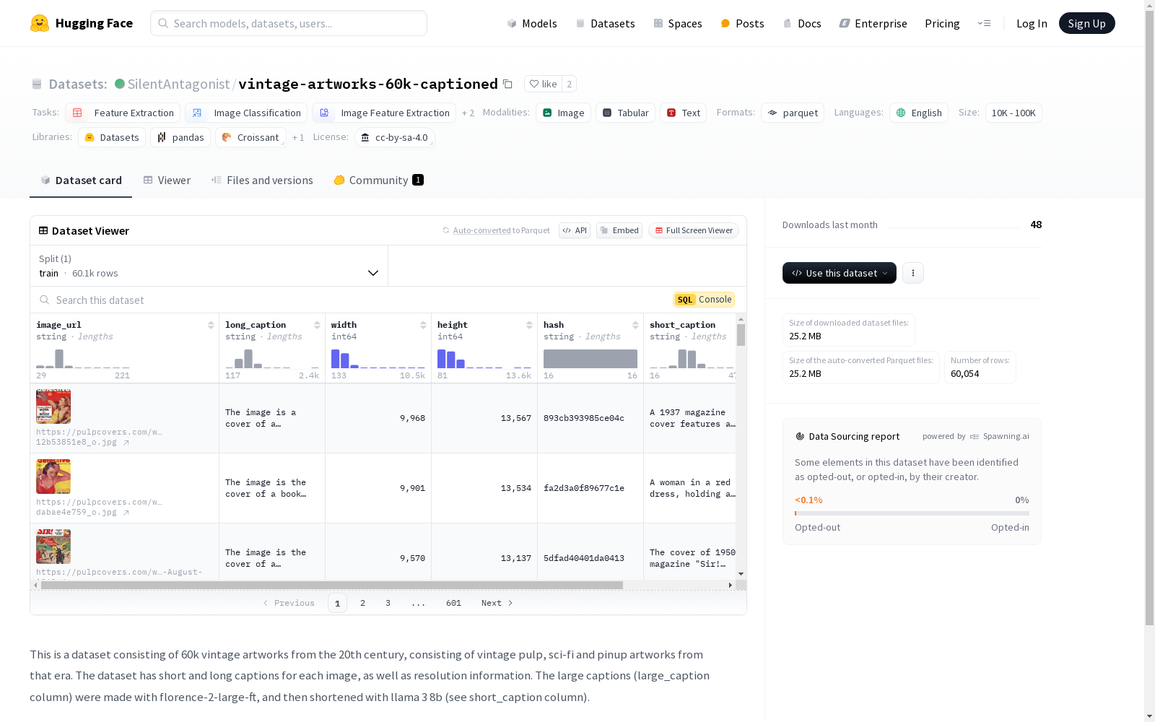This screenshot has height=722, width=1155.
Task: Expand the Split train dropdown
Action: 209,266
